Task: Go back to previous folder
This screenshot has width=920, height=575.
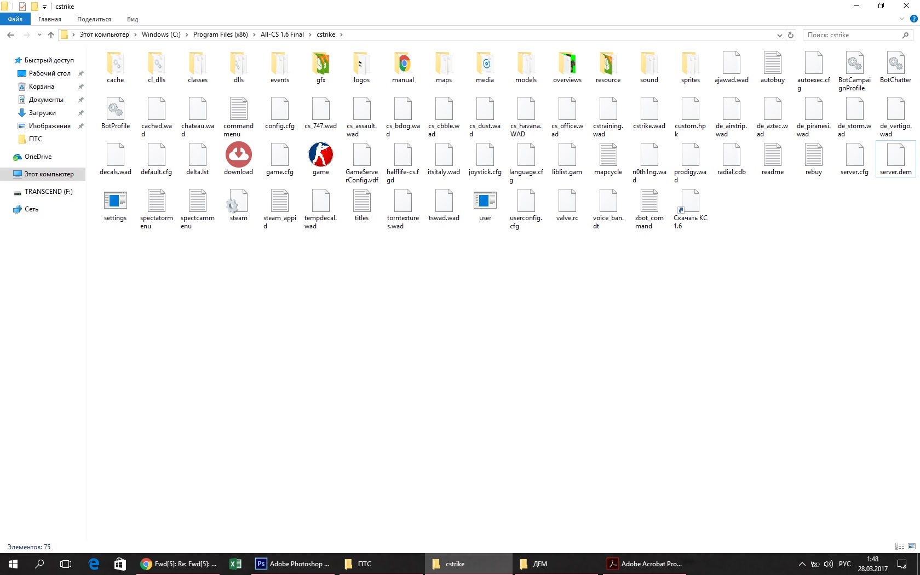Action: [x=10, y=34]
